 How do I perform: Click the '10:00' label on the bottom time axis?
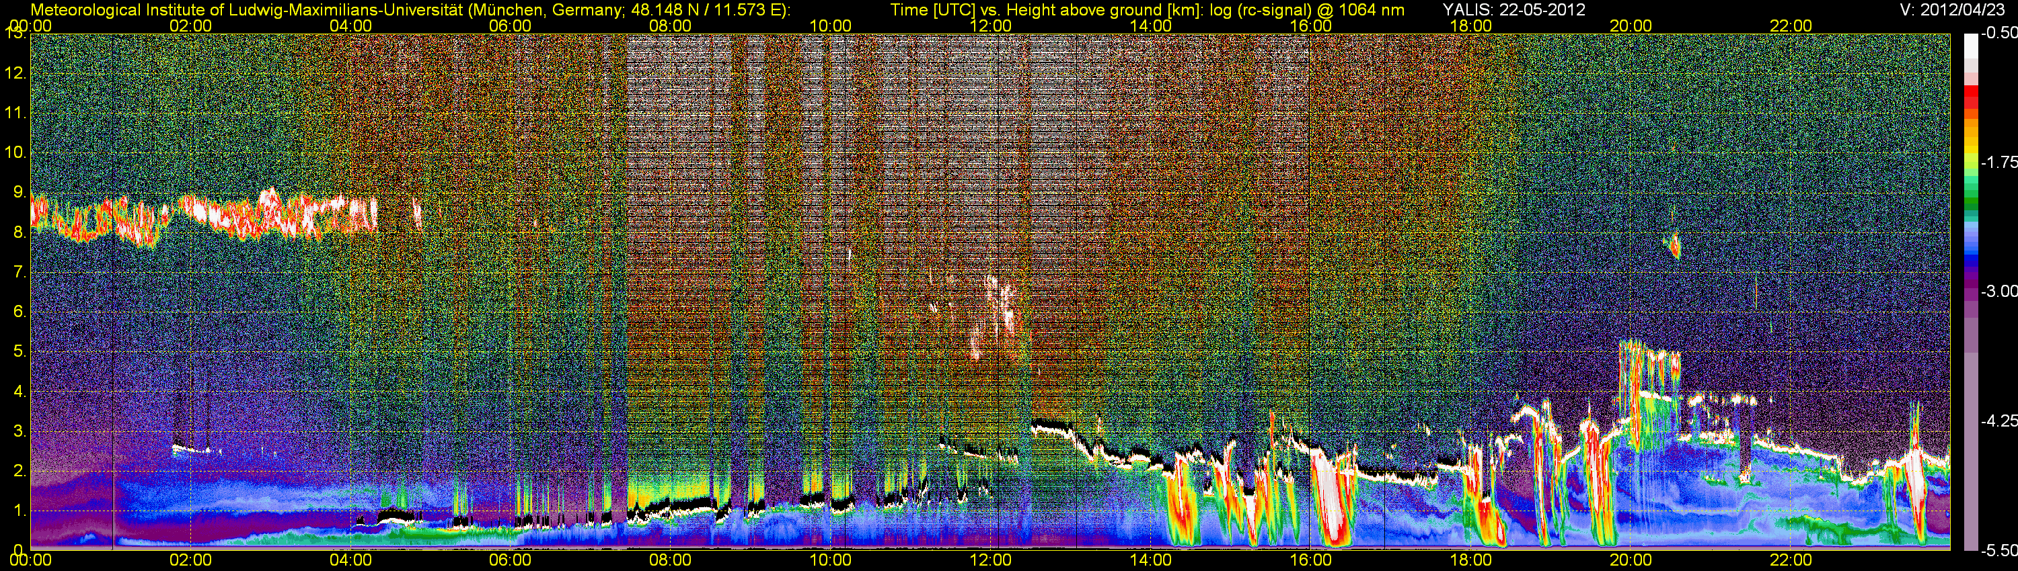[830, 560]
